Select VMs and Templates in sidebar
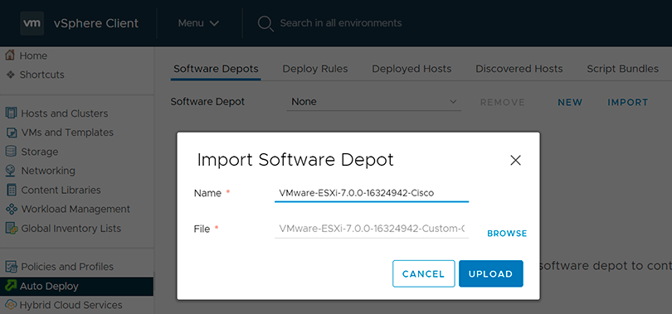The image size is (672, 314). click(67, 133)
